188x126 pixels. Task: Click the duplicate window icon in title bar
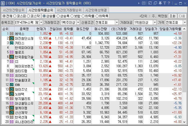(x=155, y=3)
